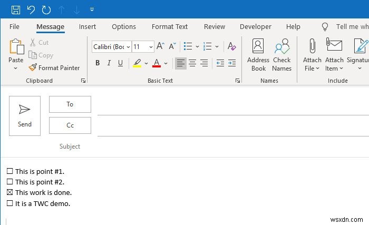Activate the Format Painter
The image size is (369, 225).
(54, 68)
